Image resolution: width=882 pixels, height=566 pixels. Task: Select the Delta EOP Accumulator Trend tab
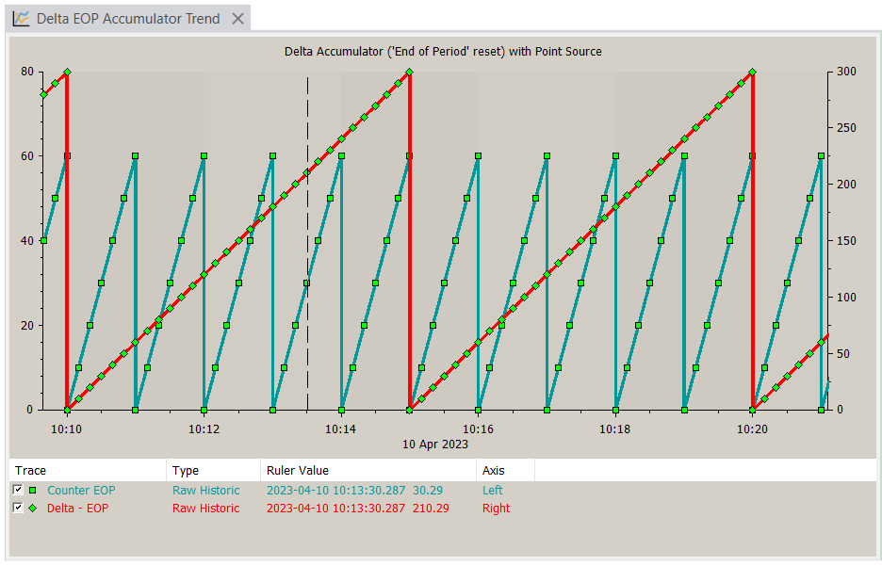click(128, 19)
